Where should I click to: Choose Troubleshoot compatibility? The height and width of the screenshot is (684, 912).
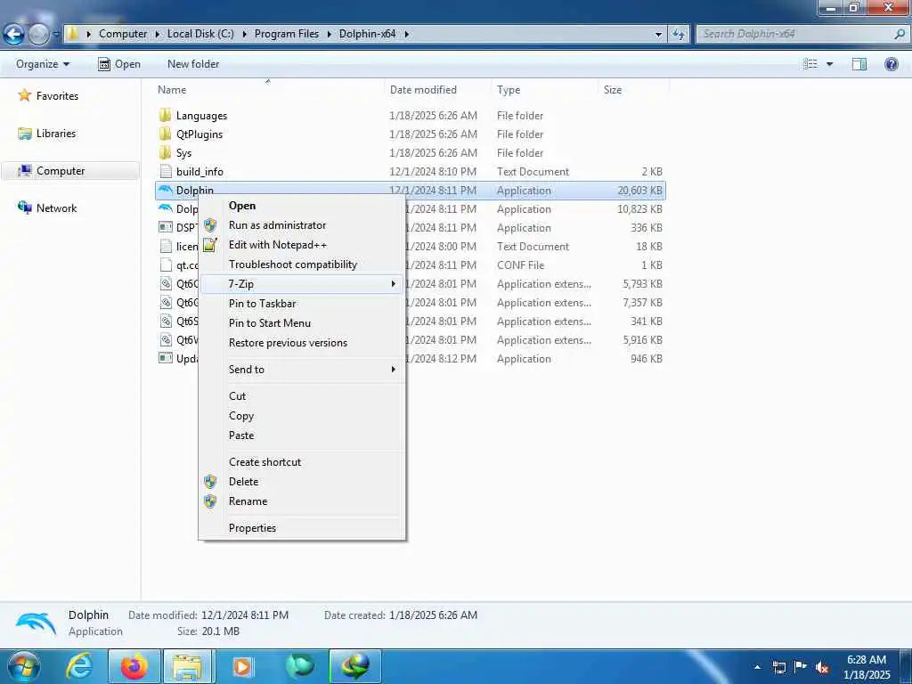point(293,265)
